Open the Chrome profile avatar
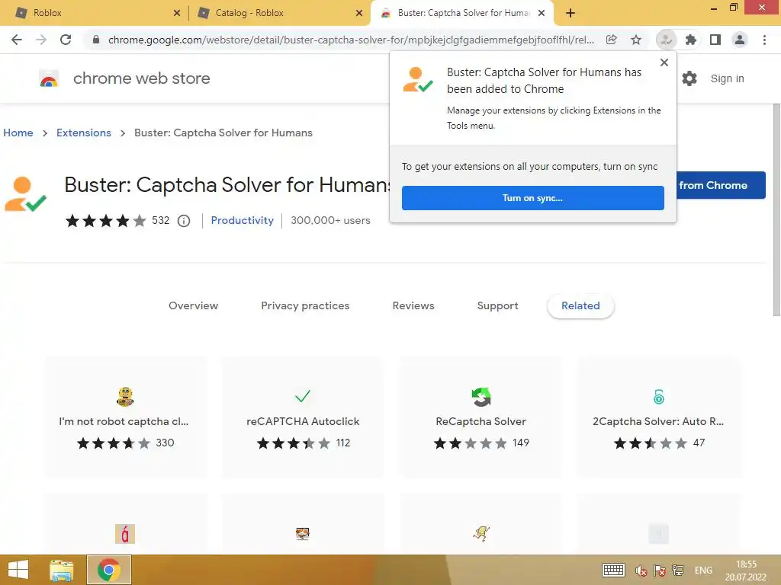Viewport: 781px width, 585px height. [740, 40]
